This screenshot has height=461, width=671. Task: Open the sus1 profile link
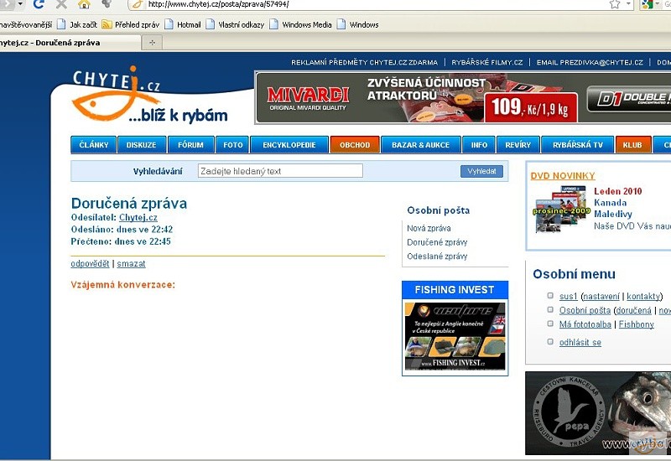[569, 296]
